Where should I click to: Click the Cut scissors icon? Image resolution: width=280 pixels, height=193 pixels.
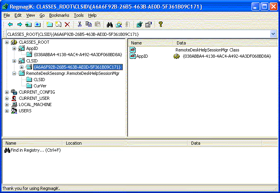[x=80, y=24]
